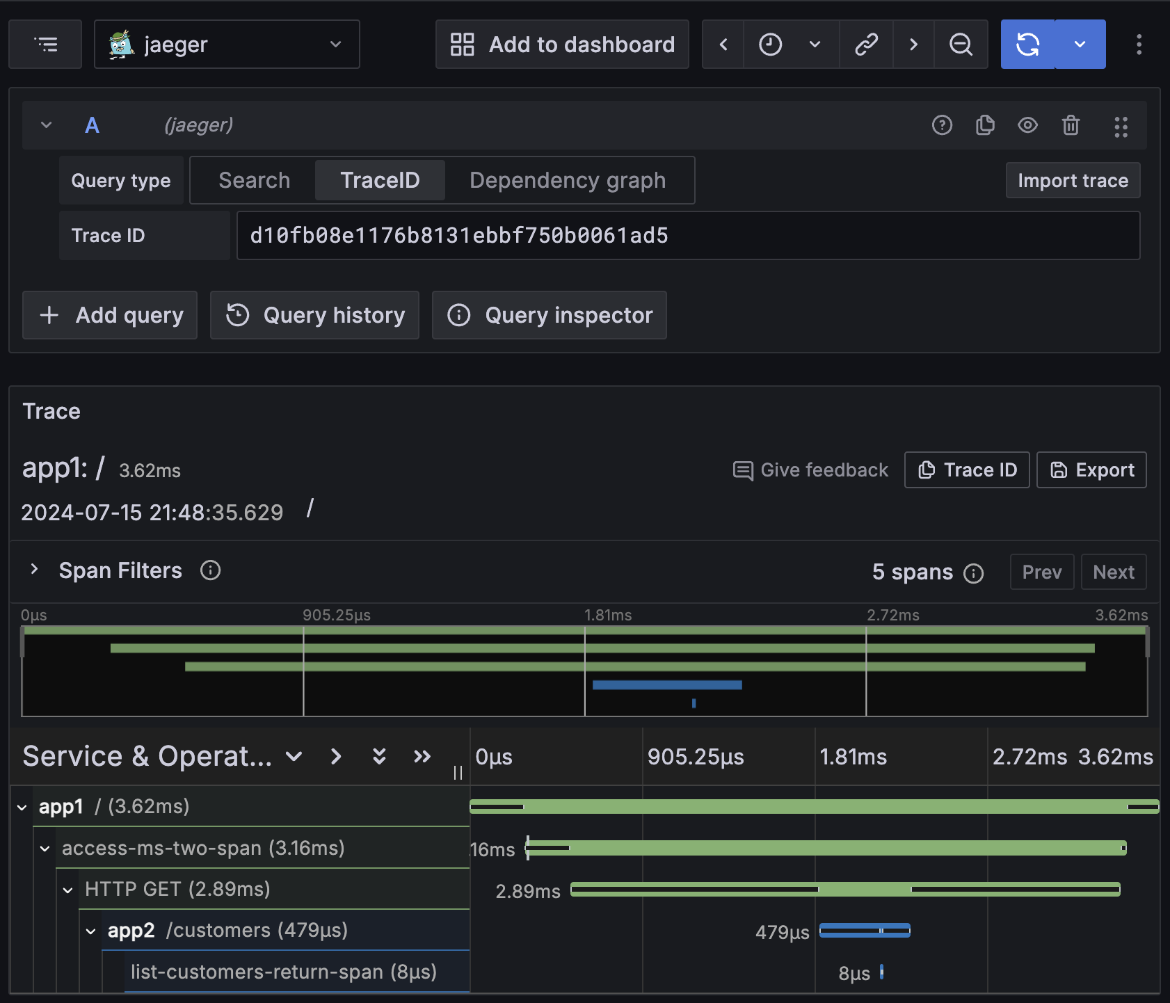Open the time picker clock icon
Viewport: 1170px width, 1003px height.
coord(770,45)
